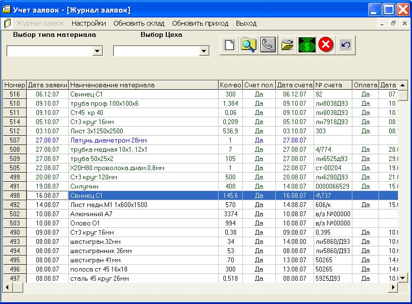Click cell 'труба 50х25х2'
The height and width of the screenshot is (304, 412).
[x=143, y=159]
